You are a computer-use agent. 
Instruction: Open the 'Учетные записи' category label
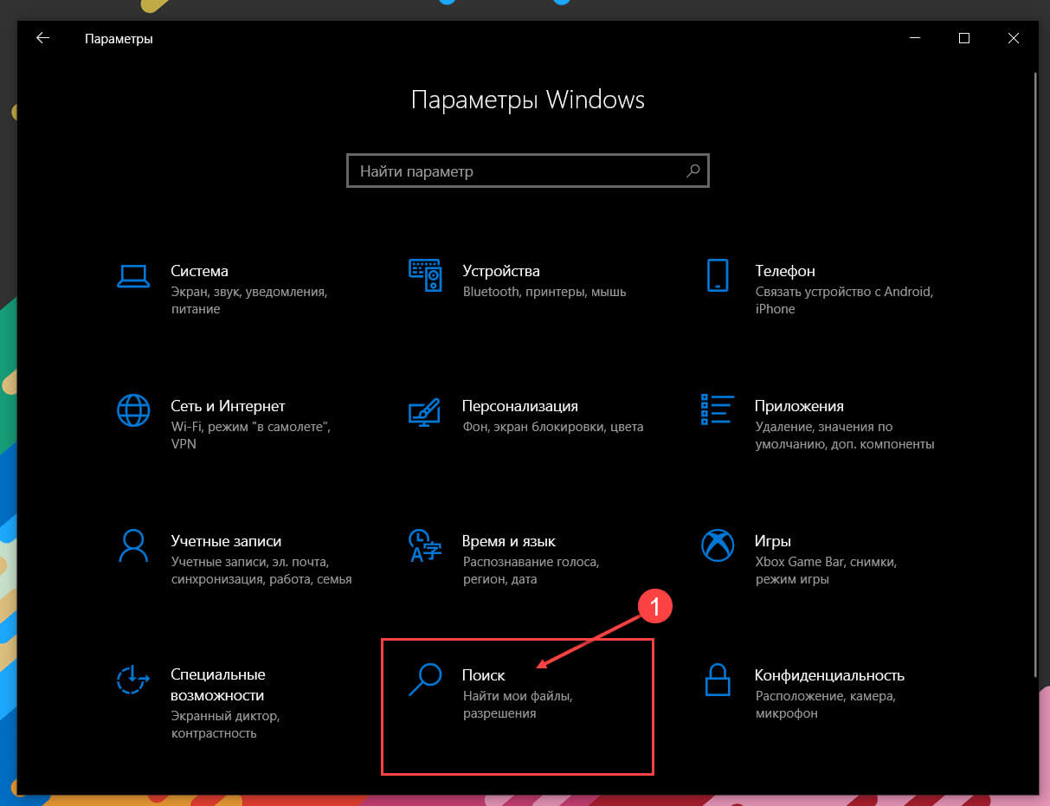[x=226, y=540]
